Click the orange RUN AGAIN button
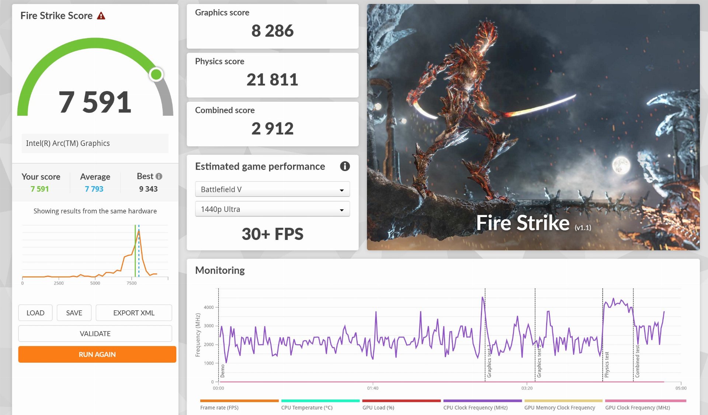This screenshot has height=415, width=708. point(97,355)
